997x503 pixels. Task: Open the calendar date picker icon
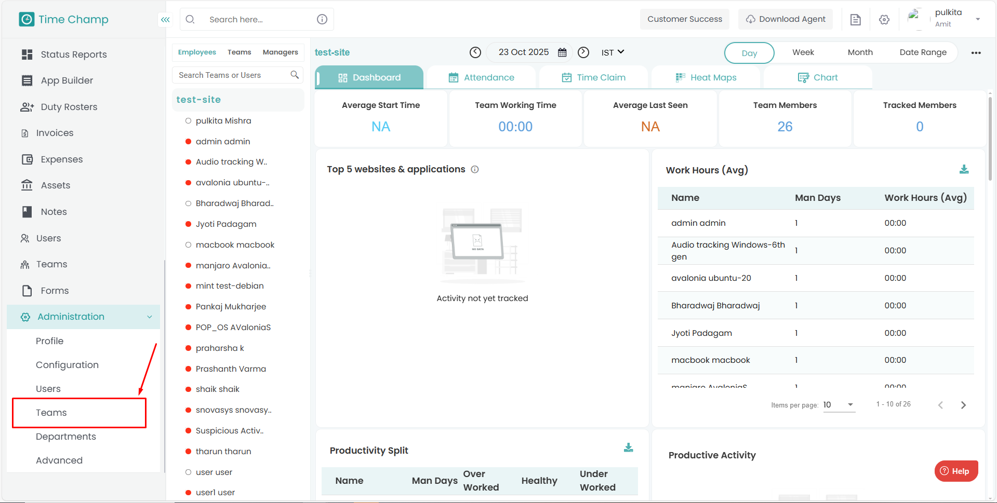point(562,52)
